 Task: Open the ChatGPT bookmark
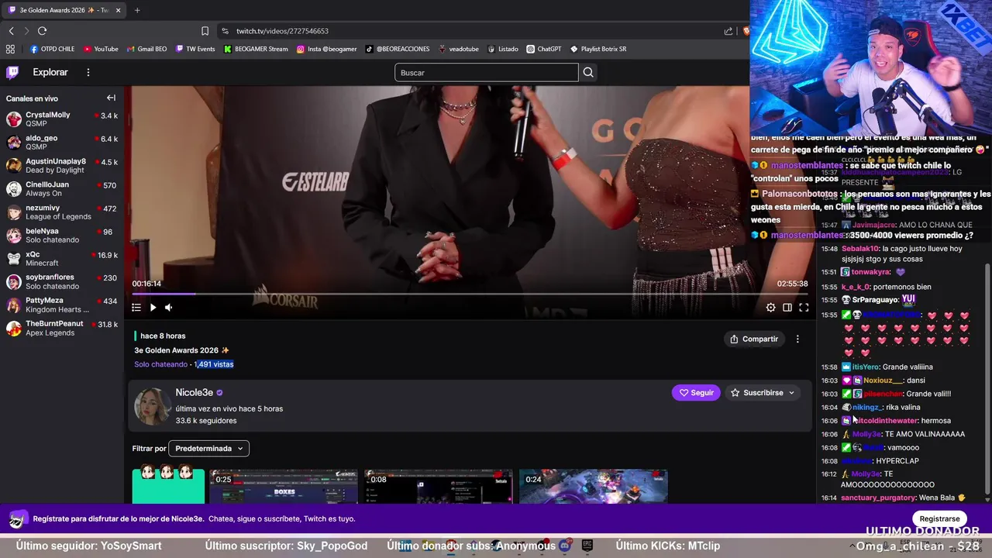[x=544, y=49]
